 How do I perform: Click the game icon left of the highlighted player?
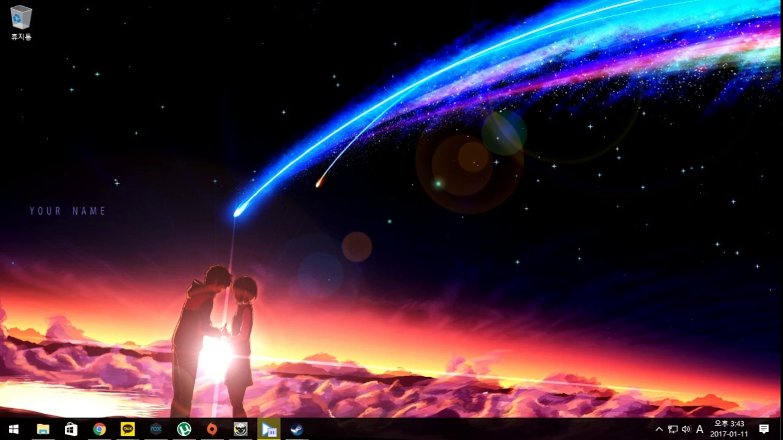click(x=240, y=430)
